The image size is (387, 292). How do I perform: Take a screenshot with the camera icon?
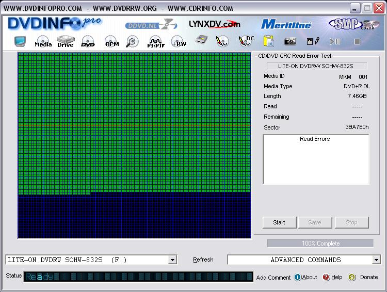(x=290, y=41)
